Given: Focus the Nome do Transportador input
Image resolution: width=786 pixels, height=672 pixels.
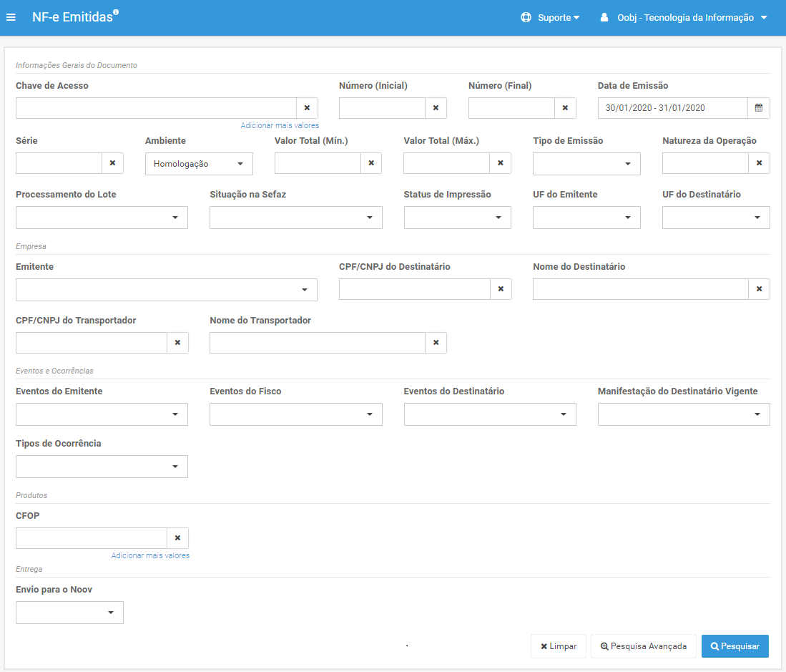Looking at the screenshot, I should (x=318, y=343).
